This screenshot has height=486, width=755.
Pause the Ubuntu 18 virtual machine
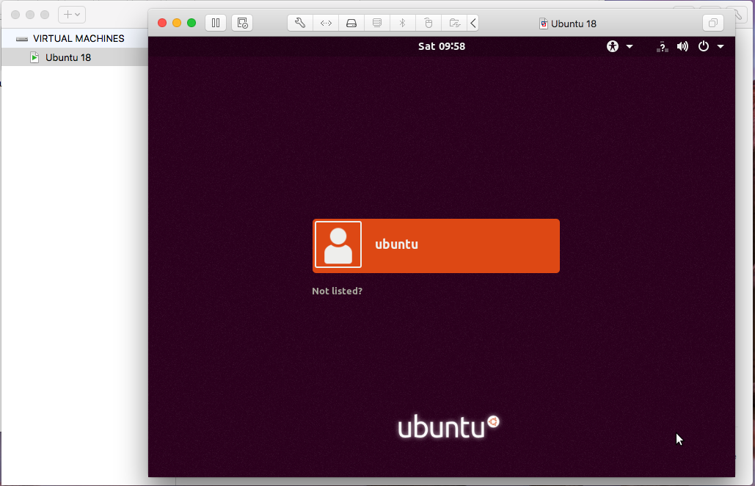coord(216,23)
